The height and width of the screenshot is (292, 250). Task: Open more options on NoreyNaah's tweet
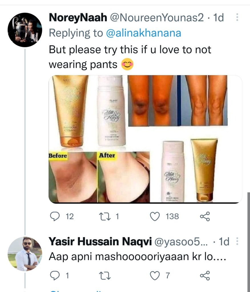click(x=237, y=18)
